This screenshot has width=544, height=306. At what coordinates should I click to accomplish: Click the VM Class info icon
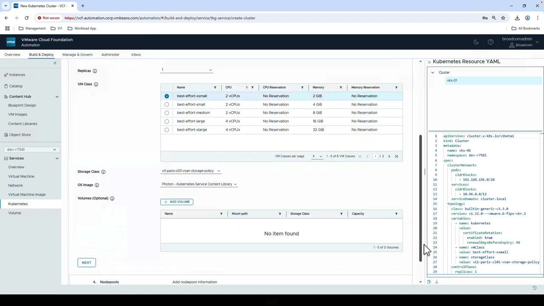(96, 84)
